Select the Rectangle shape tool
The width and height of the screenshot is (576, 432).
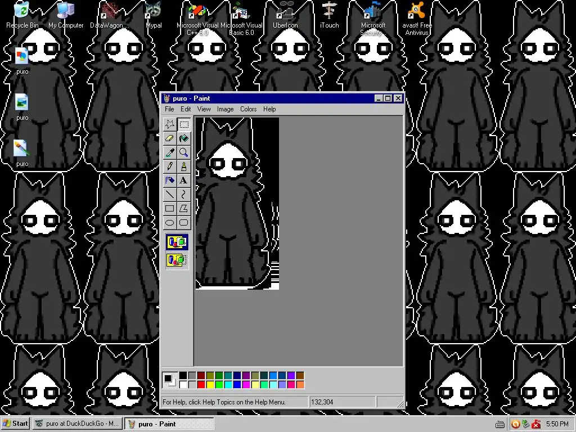170,208
